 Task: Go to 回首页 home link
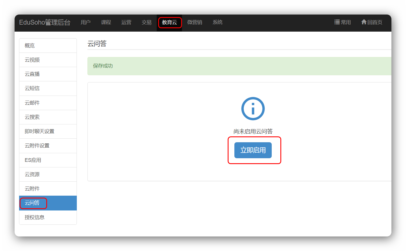point(372,22)
